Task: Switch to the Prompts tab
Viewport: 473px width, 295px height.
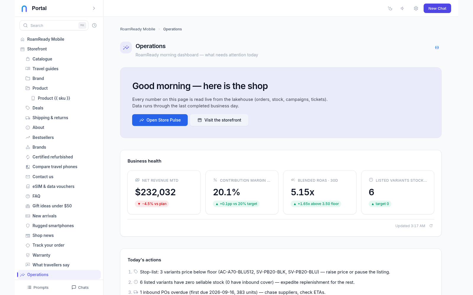Action: 38,287
